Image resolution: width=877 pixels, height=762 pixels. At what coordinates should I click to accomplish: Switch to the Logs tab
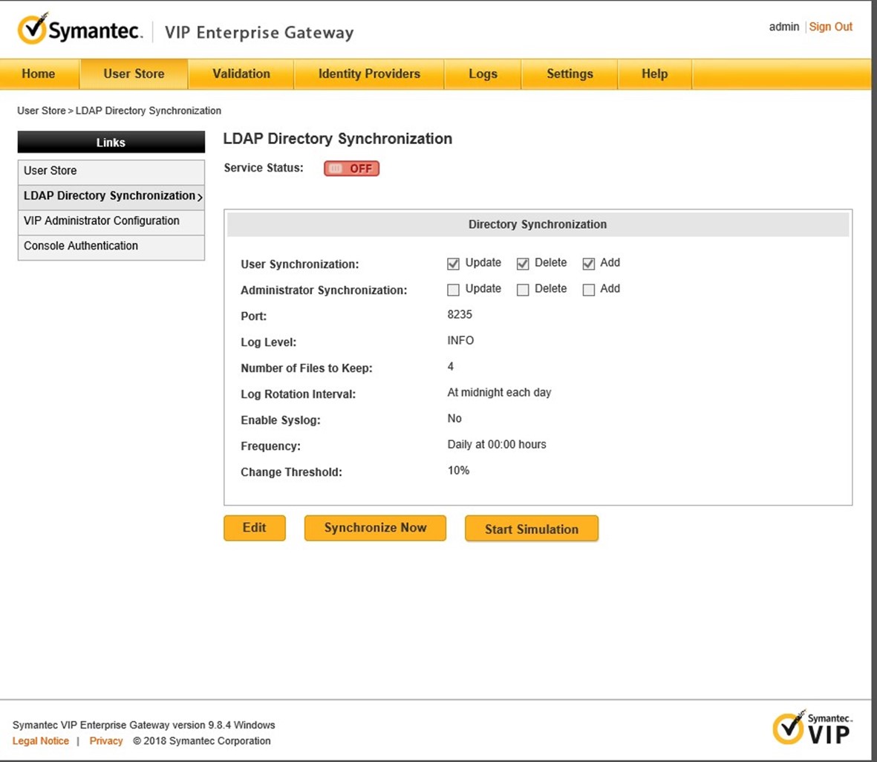tap(483, 74)
